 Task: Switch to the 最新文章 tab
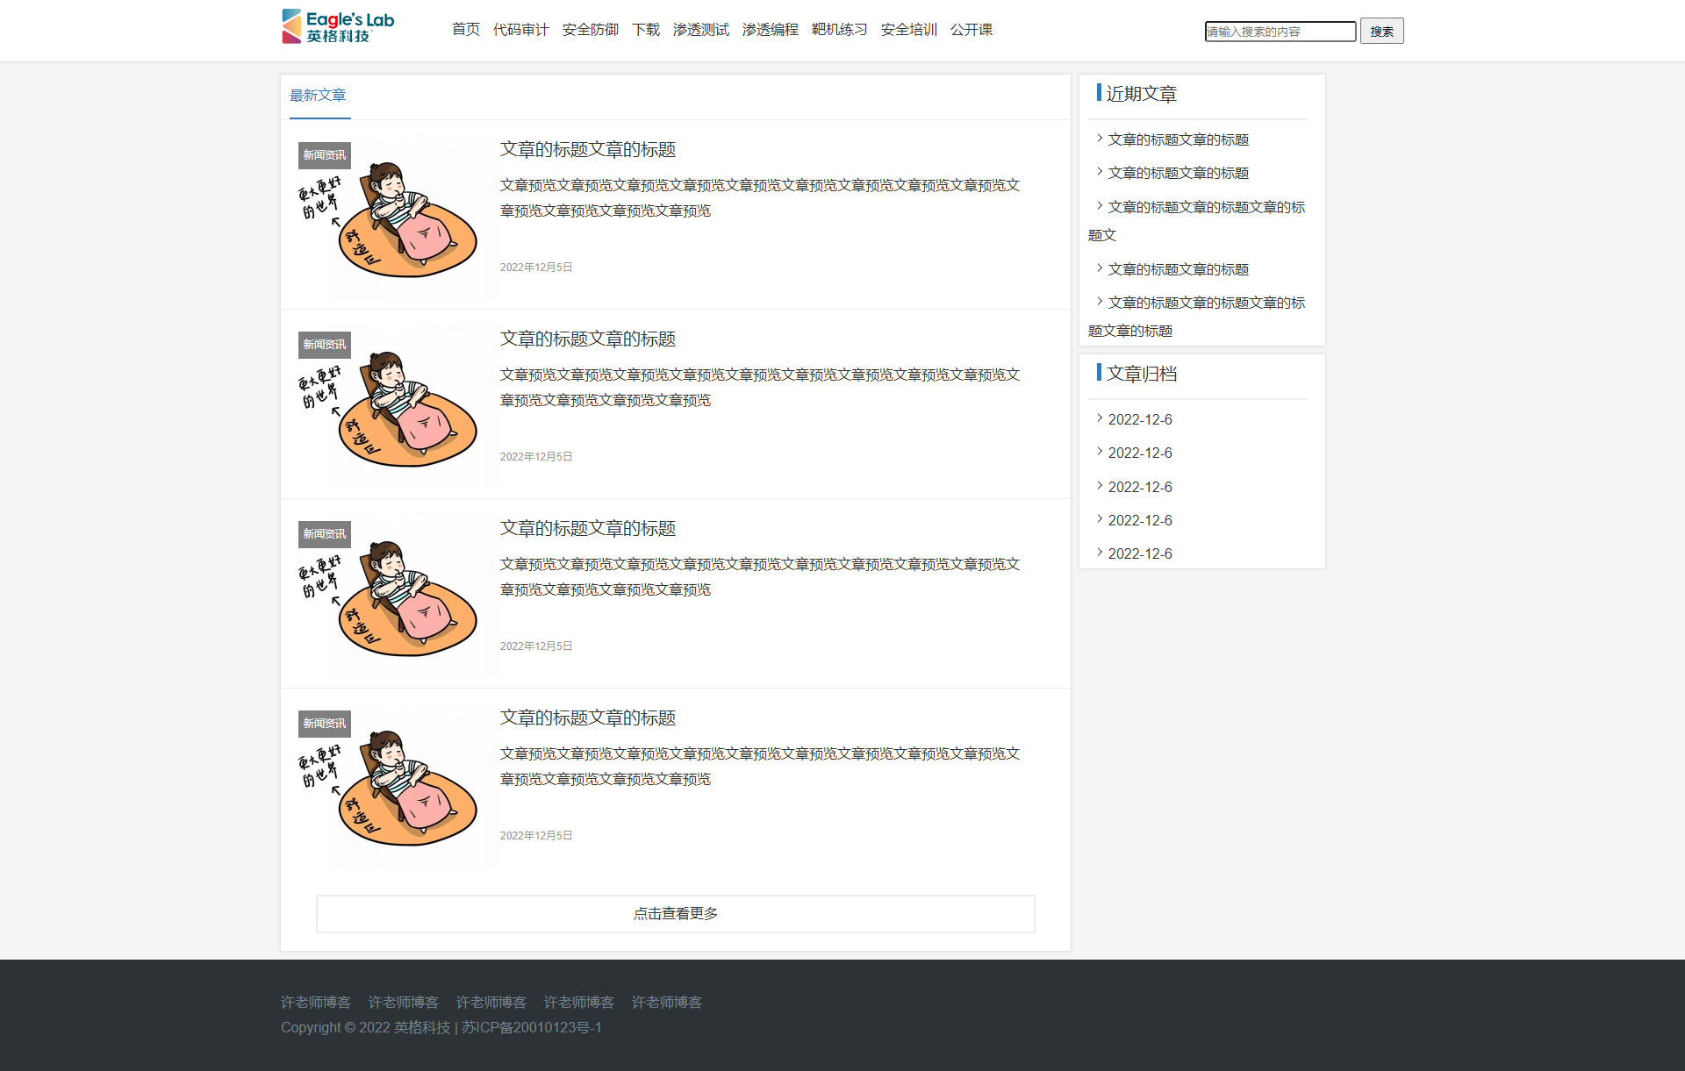(318, 96)
